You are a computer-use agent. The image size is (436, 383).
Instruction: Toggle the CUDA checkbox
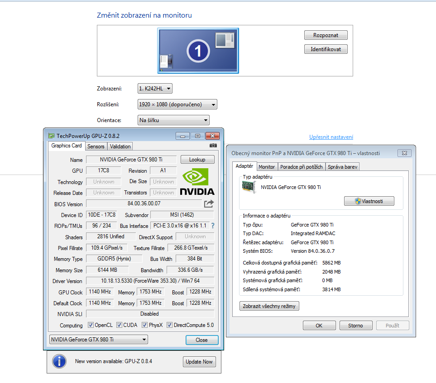coord(120,325)
